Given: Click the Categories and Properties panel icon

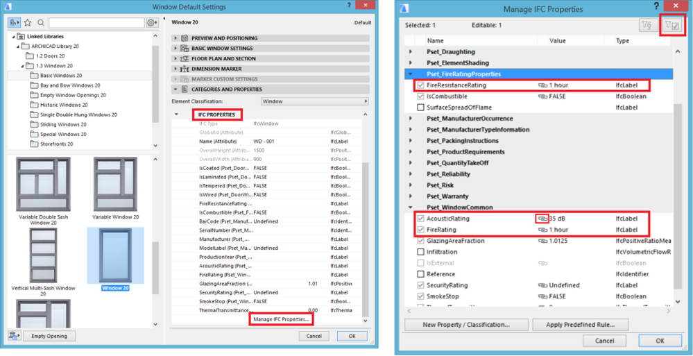Looking at the screenshot, I should coord(185,89).
